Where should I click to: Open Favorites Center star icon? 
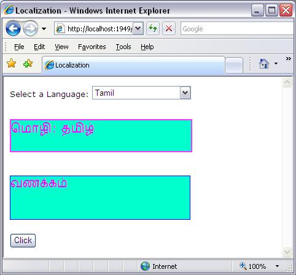(12, 63)
